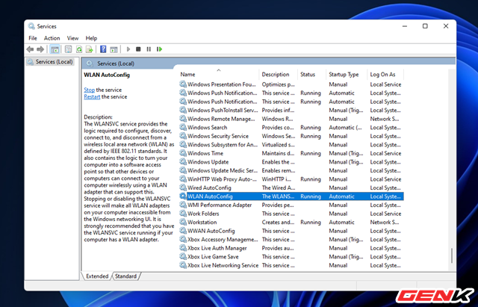478x307 pixels.
Task: Click the gear icon beside Wired AutoConfig
Action: pyautogui.click(x=183, y=187)
